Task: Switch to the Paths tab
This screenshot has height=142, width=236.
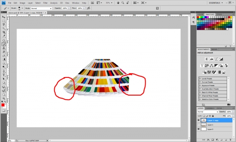Action: pyautogui.click(x=219, y=108)
